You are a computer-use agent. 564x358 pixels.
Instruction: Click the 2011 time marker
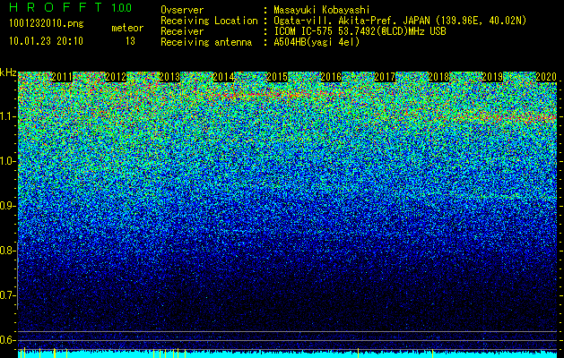(x=62, y=77)
